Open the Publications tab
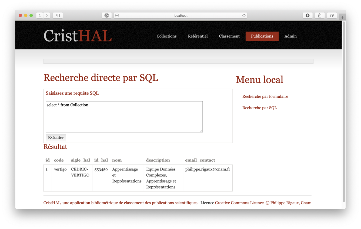 (262, 36)
